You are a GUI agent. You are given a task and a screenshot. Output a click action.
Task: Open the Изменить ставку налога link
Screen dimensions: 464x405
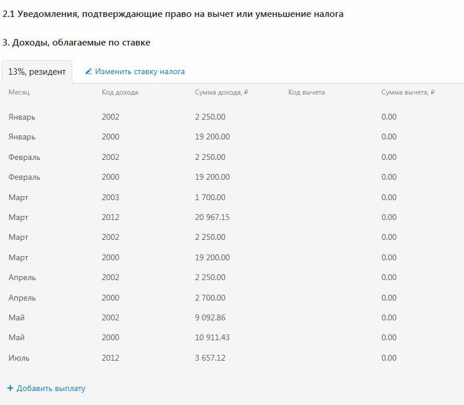point(140,72)
